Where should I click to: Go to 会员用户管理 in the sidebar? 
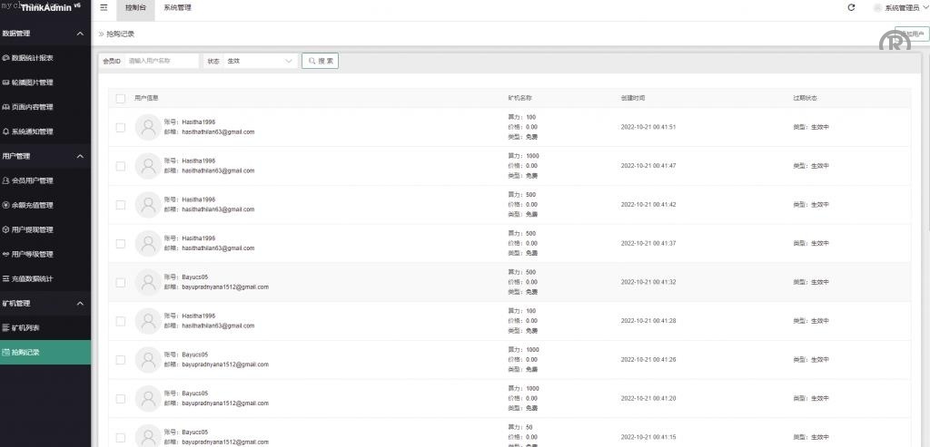[x=32, y=180]
